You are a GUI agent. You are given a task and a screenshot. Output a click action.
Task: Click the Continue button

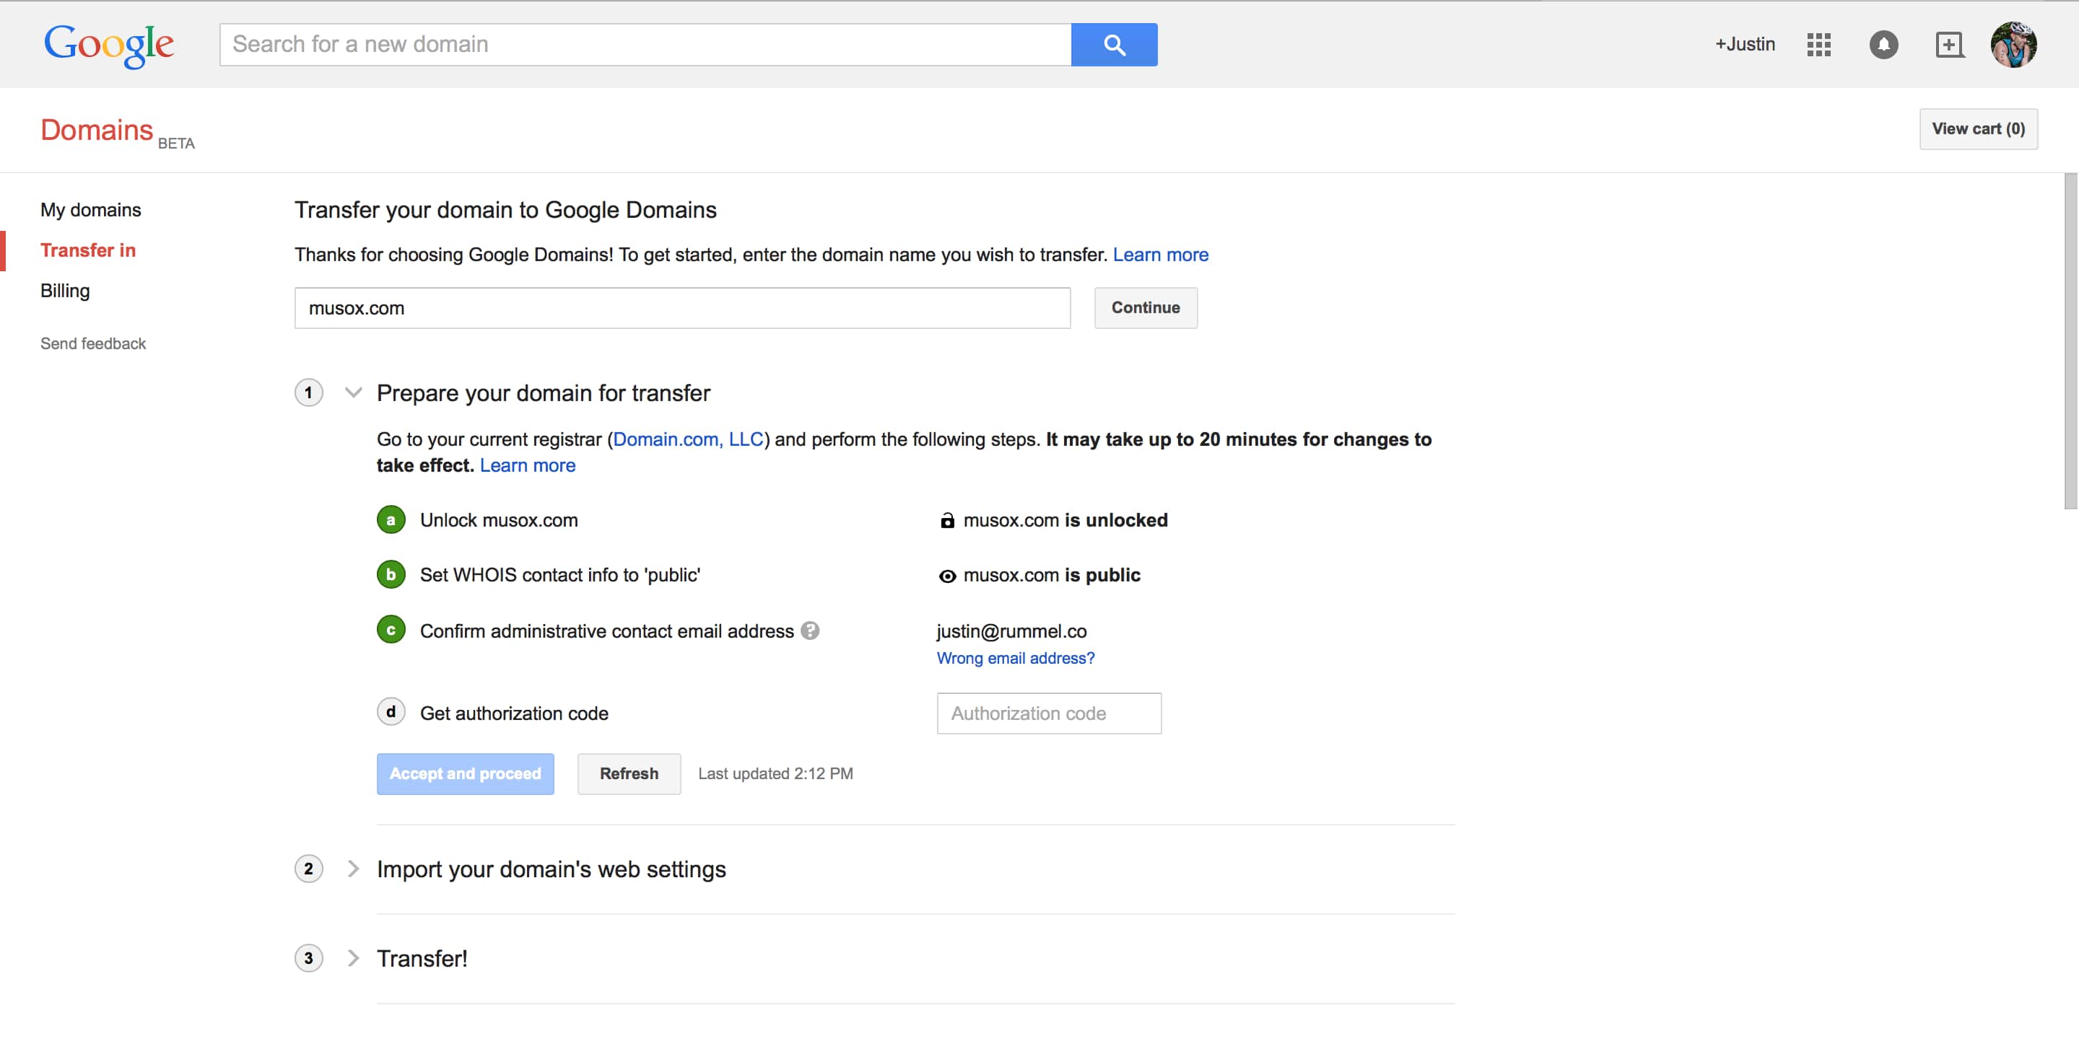pyautogui.click(x=1145, y=307)
